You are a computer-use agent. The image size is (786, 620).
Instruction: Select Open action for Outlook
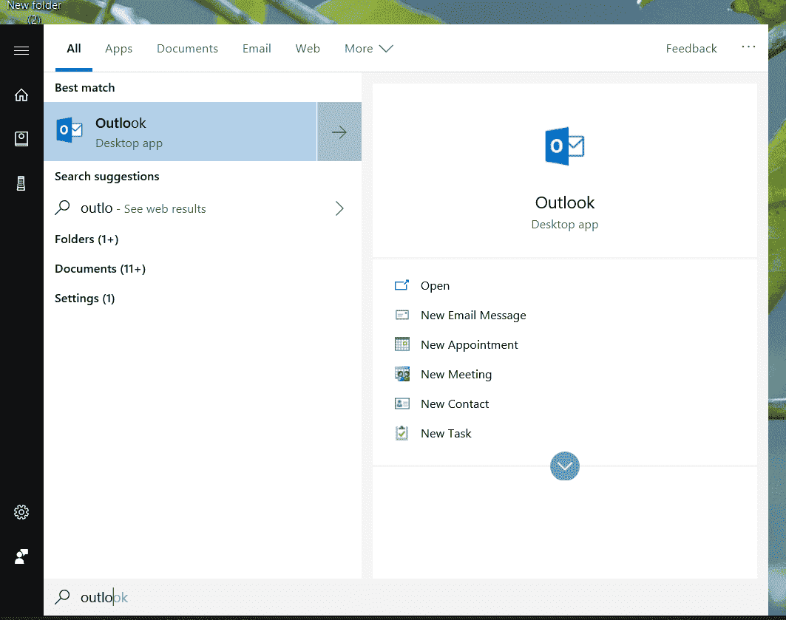(x=435, y=285)
